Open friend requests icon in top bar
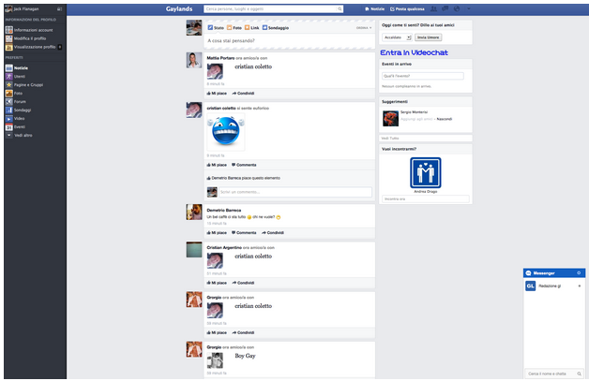The height and width of the screenshot is (381, 589). (x=433, y=8)
